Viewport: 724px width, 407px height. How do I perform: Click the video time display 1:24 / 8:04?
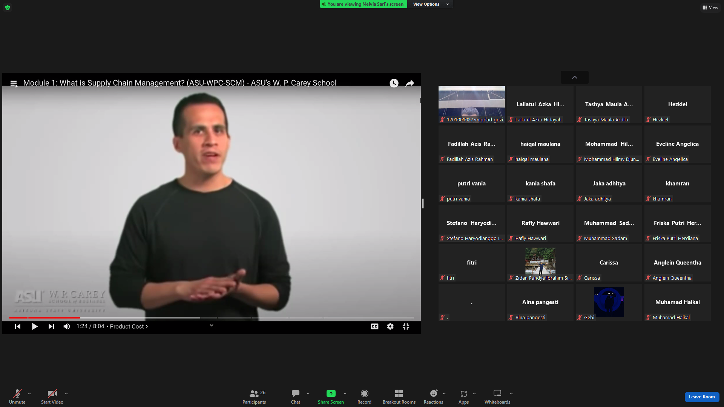pos(90,326)
